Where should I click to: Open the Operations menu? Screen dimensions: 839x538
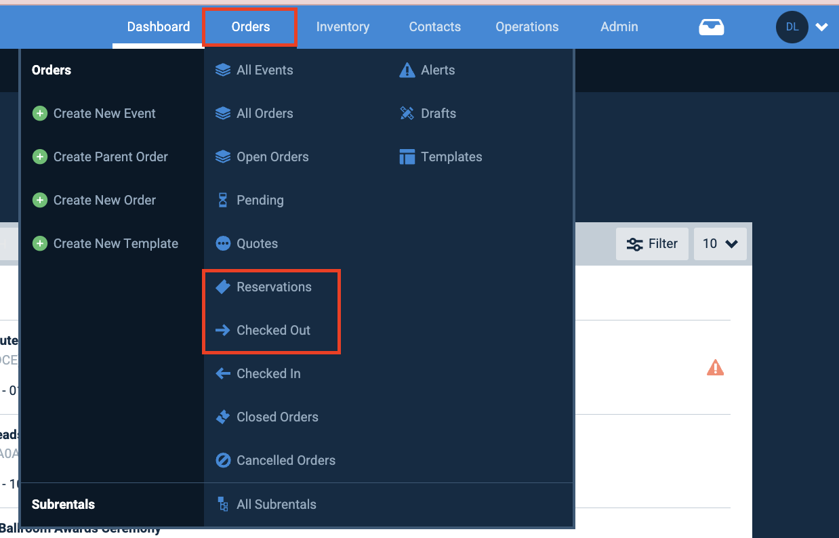click(x=527, y=27)
